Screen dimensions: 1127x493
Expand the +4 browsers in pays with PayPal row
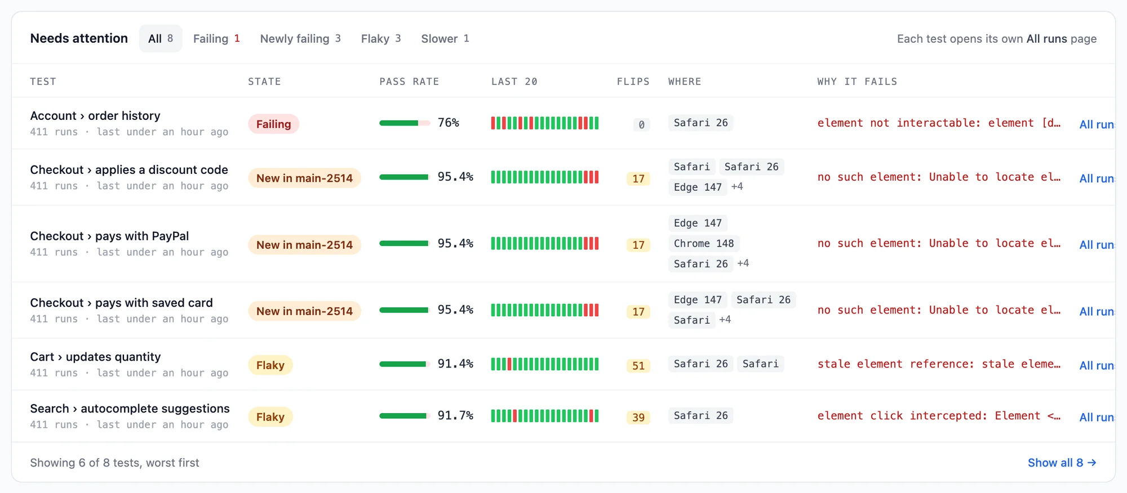pos(743,263)
